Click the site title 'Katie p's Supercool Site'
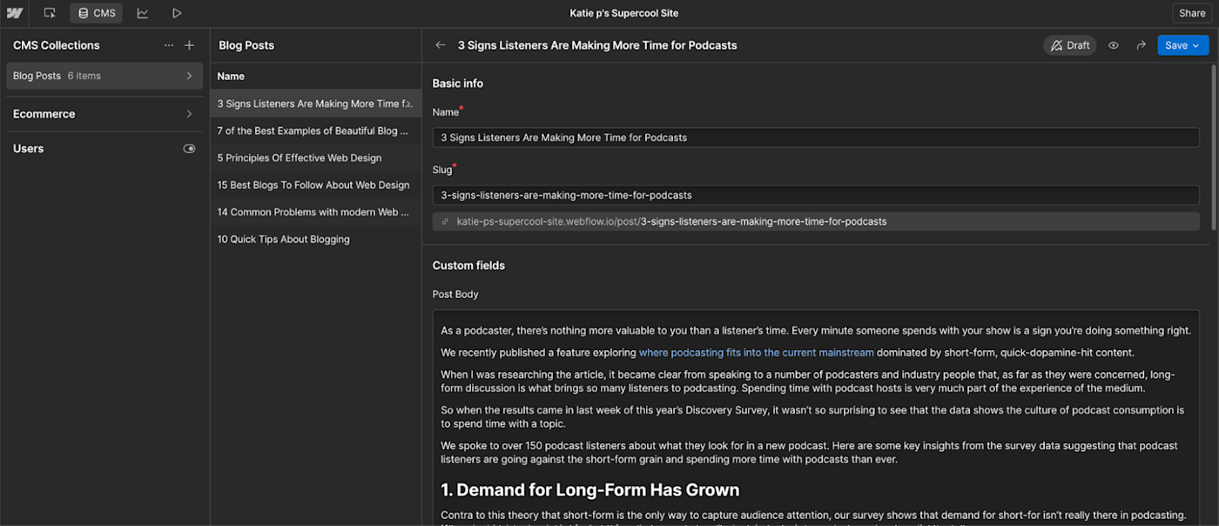Viewport: 1219px width, 526px height. coord(624,13)
